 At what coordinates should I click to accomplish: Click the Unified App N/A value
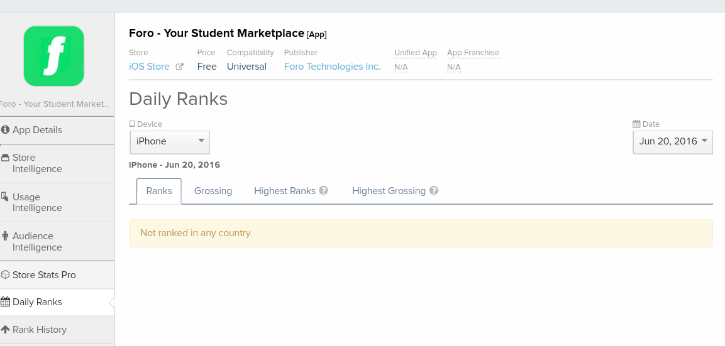pos(401,67)
